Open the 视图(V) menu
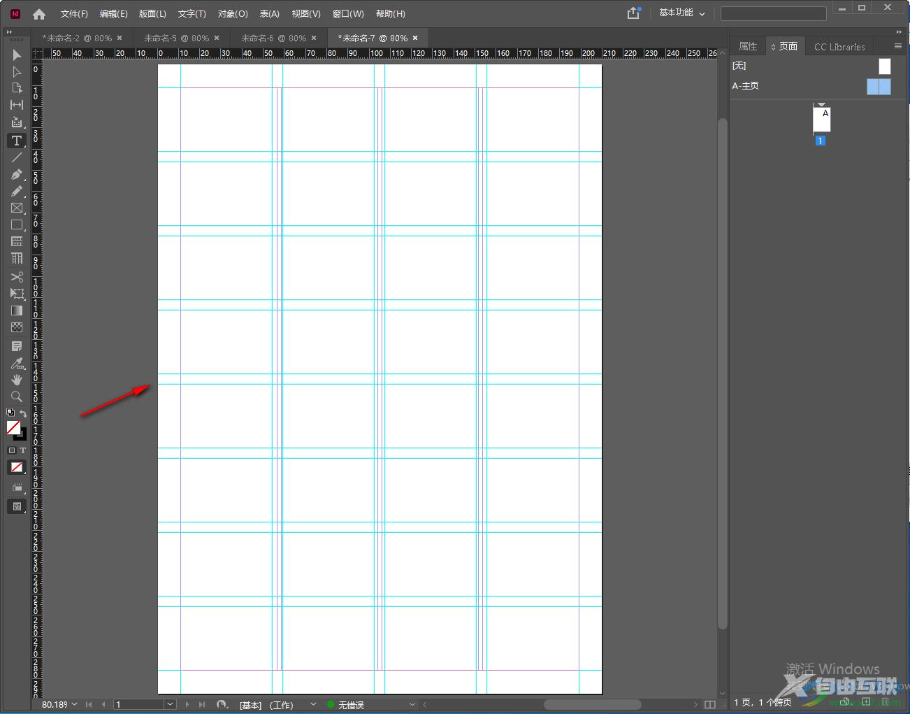This screenshot has width=910, height=714. tap(306, 14)
